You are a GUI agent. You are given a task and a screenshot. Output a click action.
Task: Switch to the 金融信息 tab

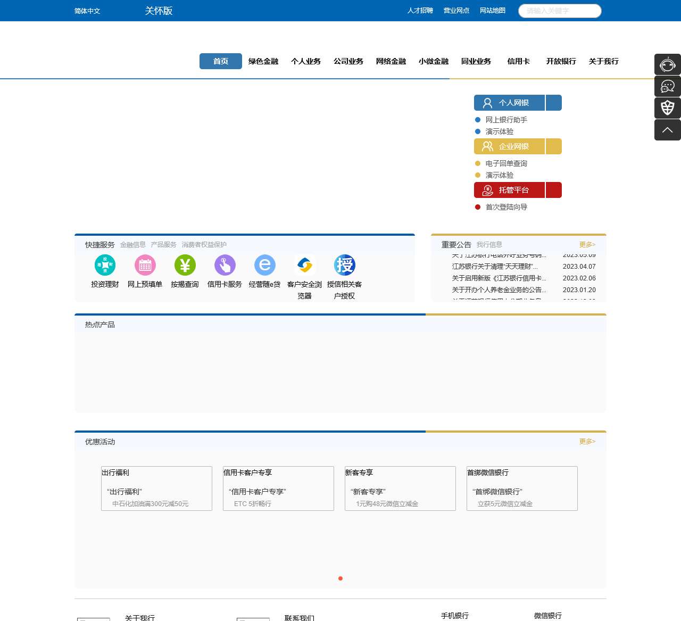click(x=132, y=245)
